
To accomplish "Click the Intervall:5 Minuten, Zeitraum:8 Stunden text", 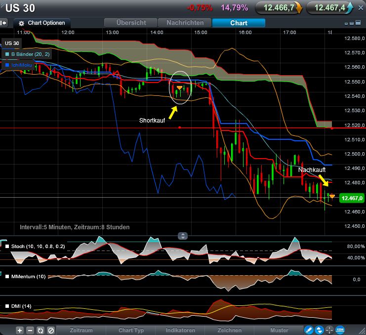I will pyautogui.click(x=75, y=227).
